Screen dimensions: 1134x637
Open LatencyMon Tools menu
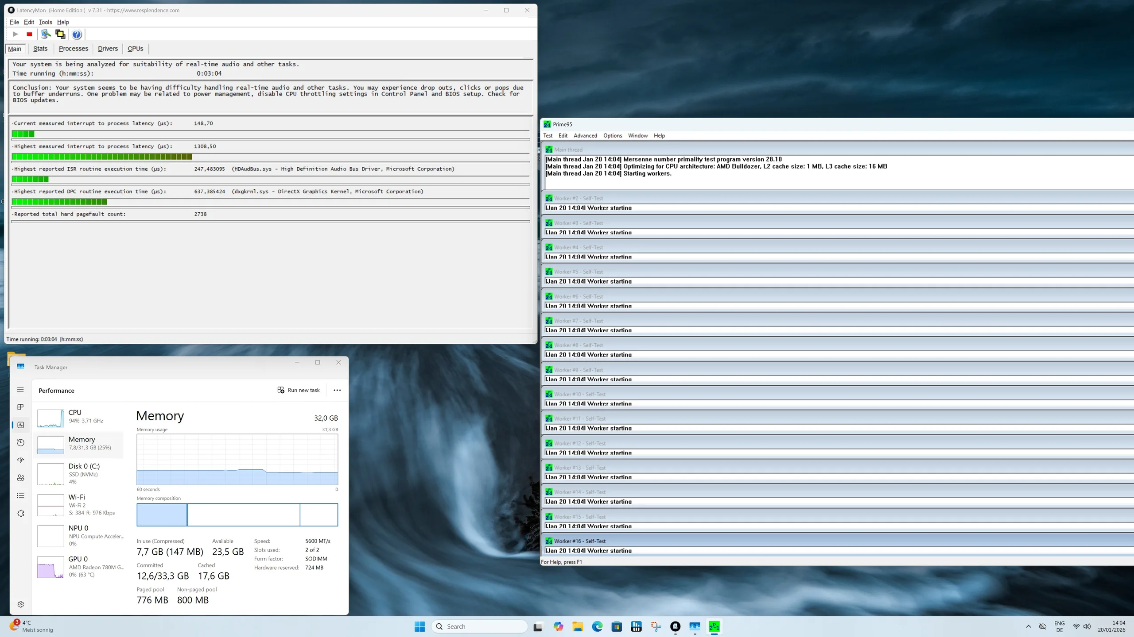(x=45, y=22)
